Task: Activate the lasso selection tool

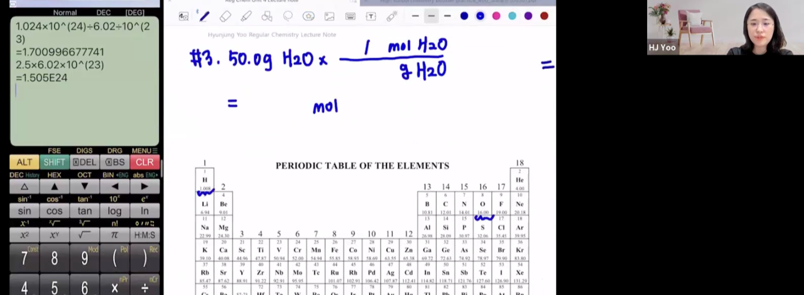Action: pyautogui.click(x=288, y=16)
